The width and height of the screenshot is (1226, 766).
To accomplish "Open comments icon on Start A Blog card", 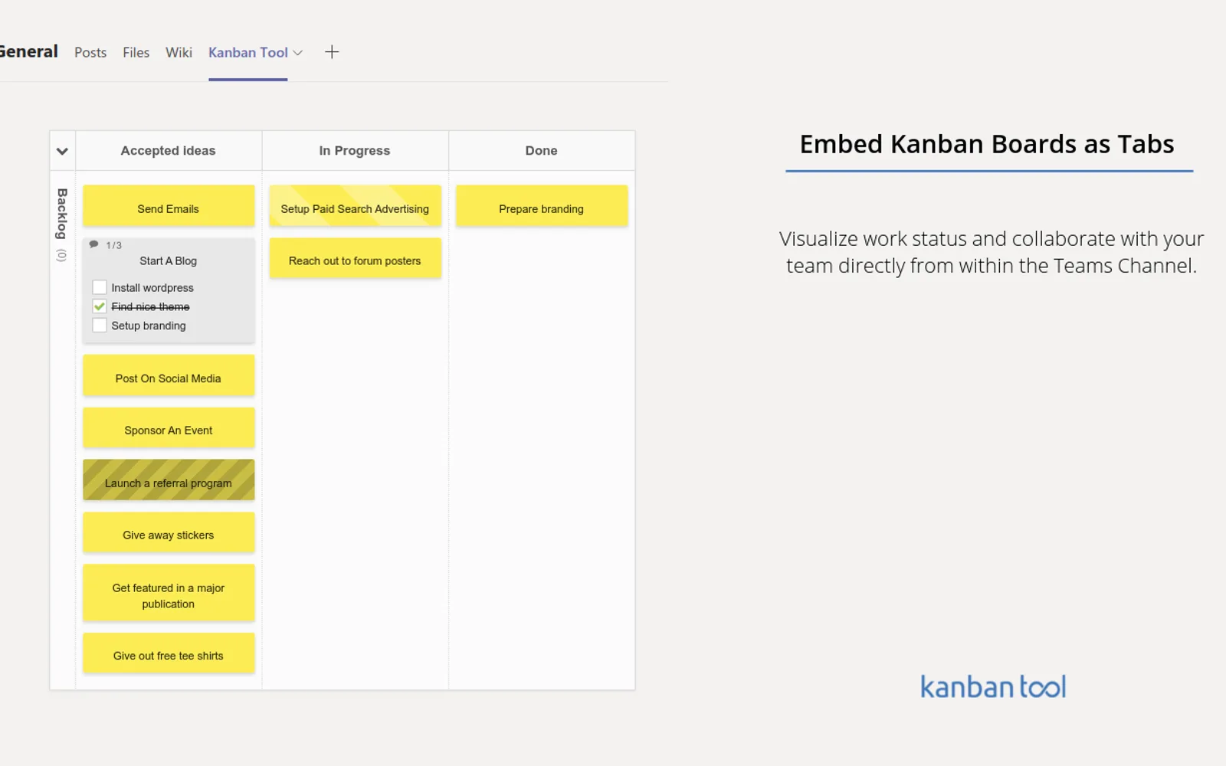I will click(x=93, y=244).
